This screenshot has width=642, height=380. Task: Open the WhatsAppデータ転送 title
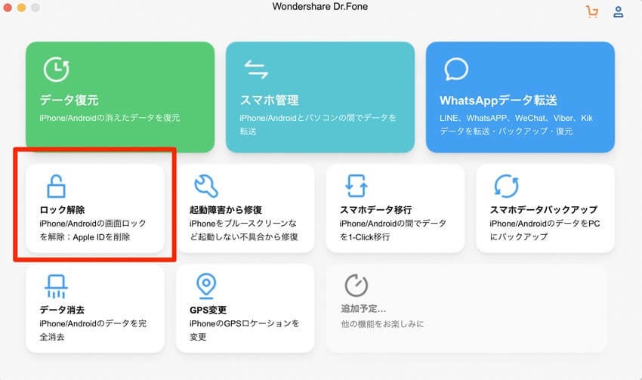[x=498, y=100]
